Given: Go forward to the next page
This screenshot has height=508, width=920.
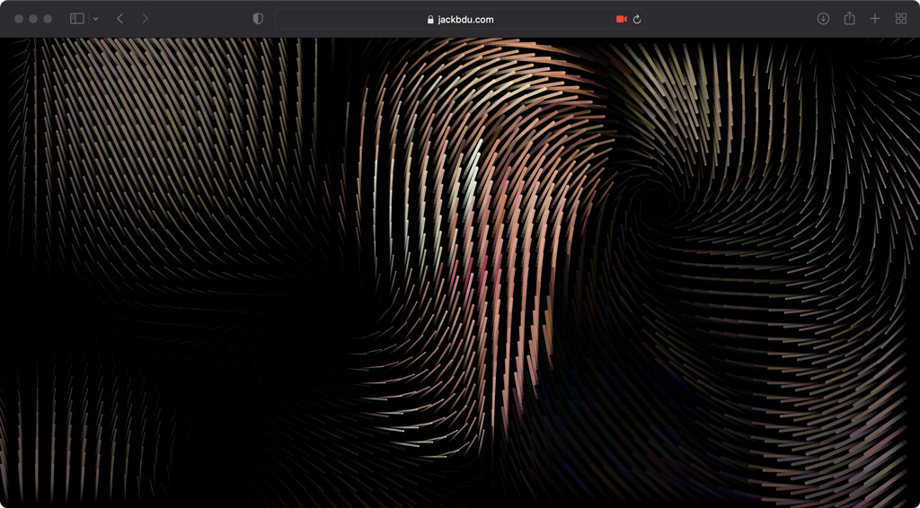Looking at the screenshot, I should pyautogui.click(x=145, y=19).
